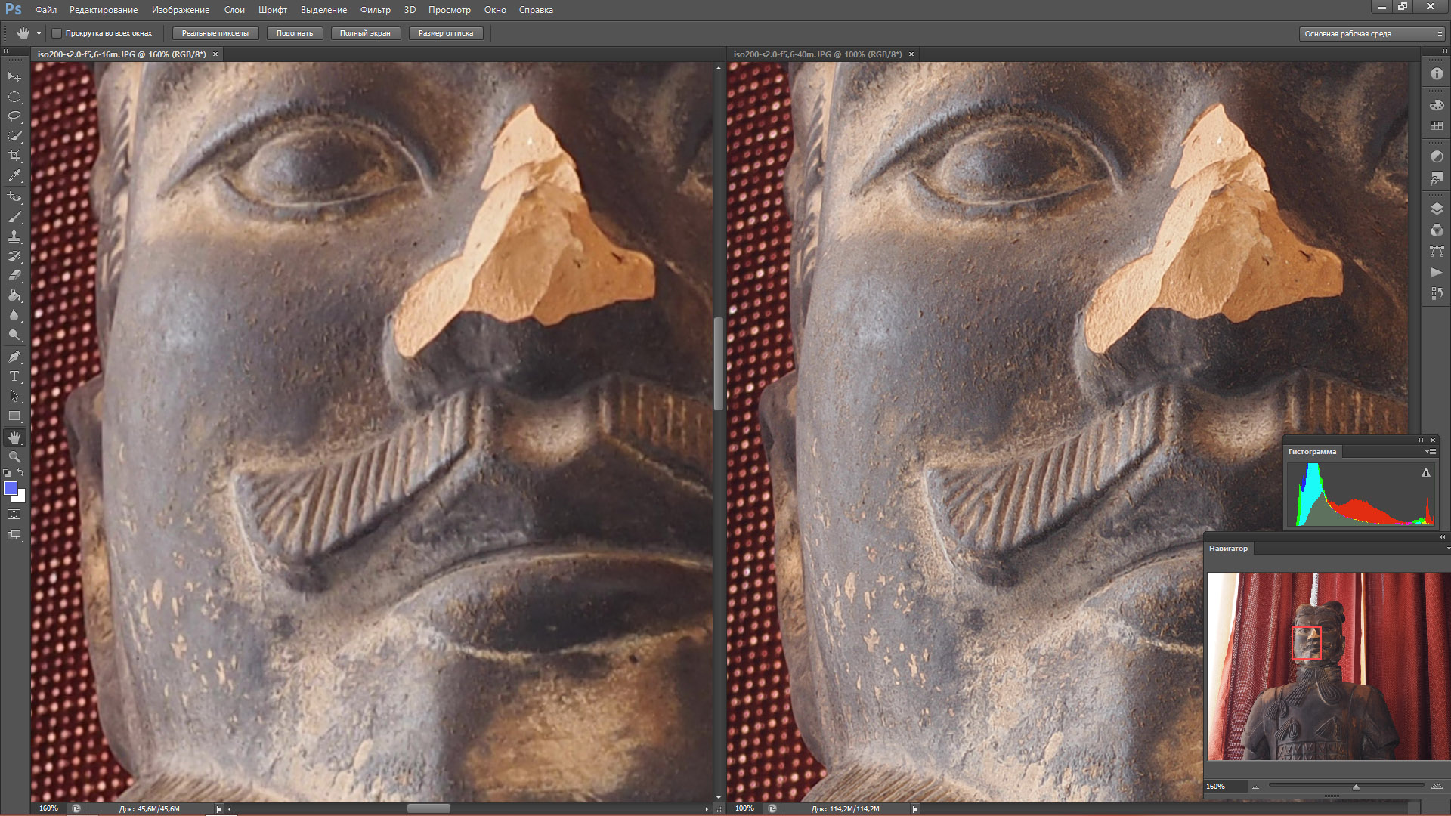Select the Clone Stamp tool
This screenshot has width=1451, height=816.
click(14, 236)
